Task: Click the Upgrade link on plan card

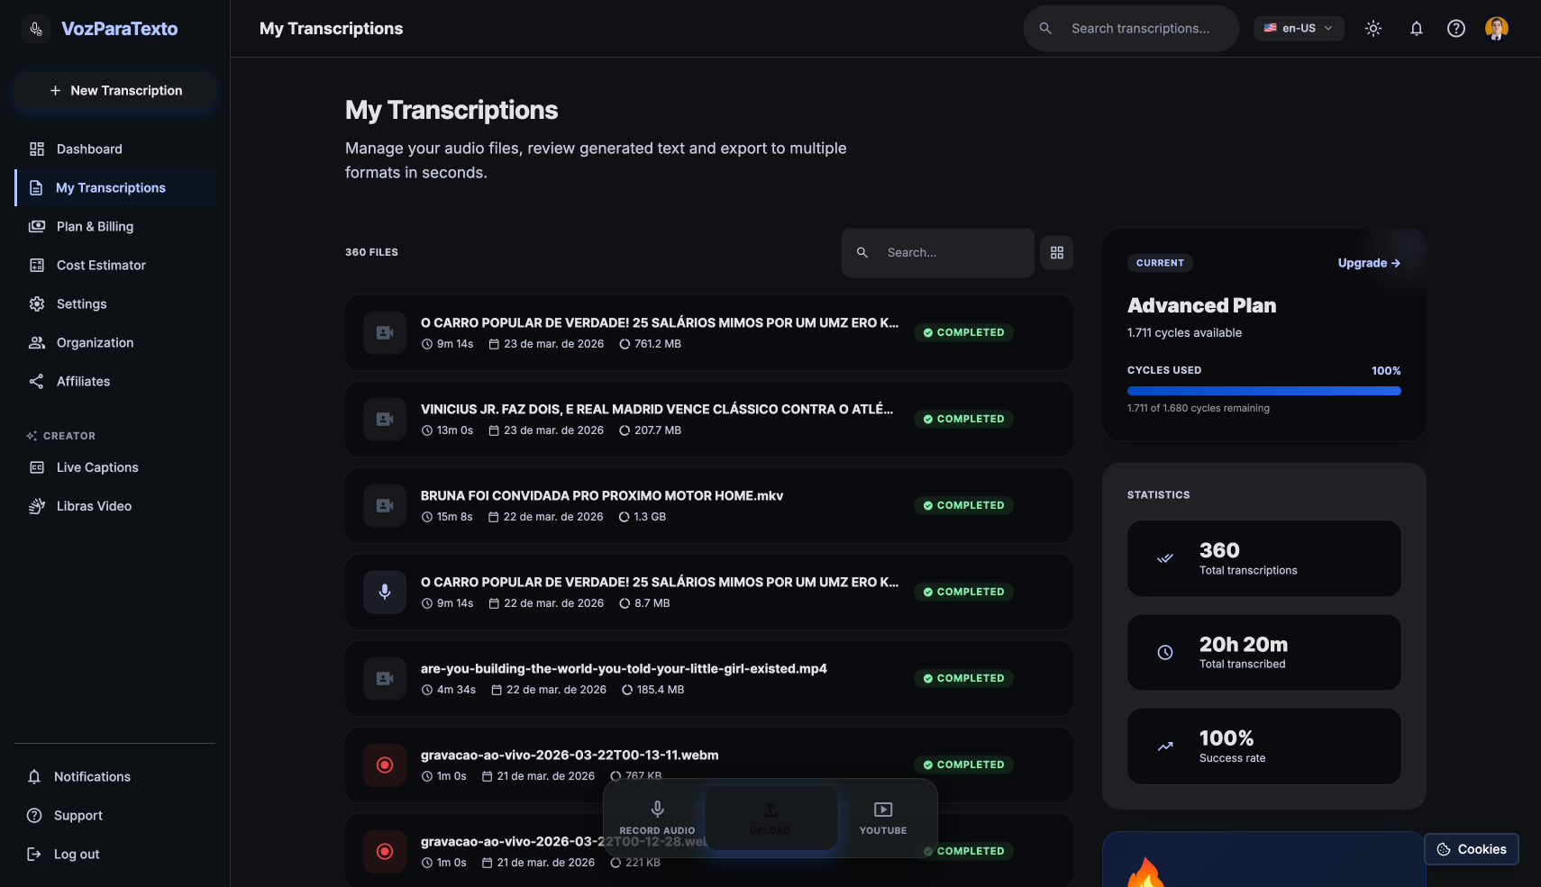Action: tap(1368, 263)
